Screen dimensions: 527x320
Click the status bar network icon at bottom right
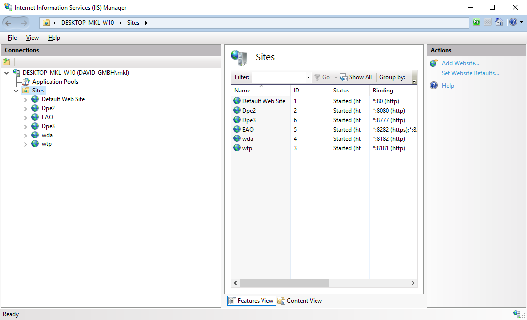[516, 314]
